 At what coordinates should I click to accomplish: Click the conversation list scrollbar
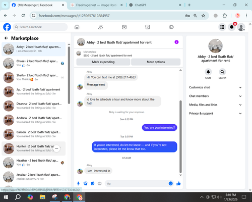tap(69, 75)
